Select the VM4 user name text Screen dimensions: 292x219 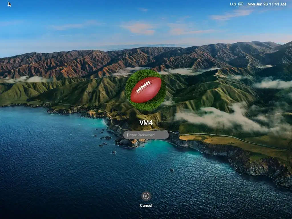[x=146, y=123]
